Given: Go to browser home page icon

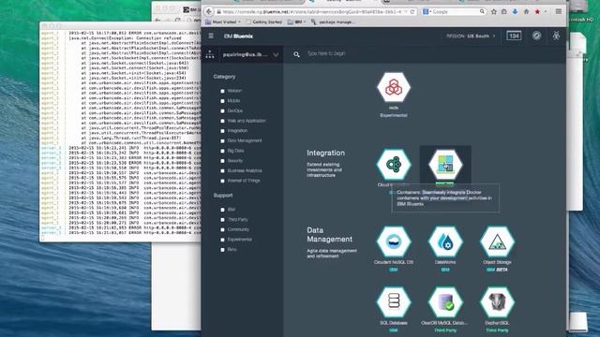Looking at the screenshot, I should [x=526, y=12].
